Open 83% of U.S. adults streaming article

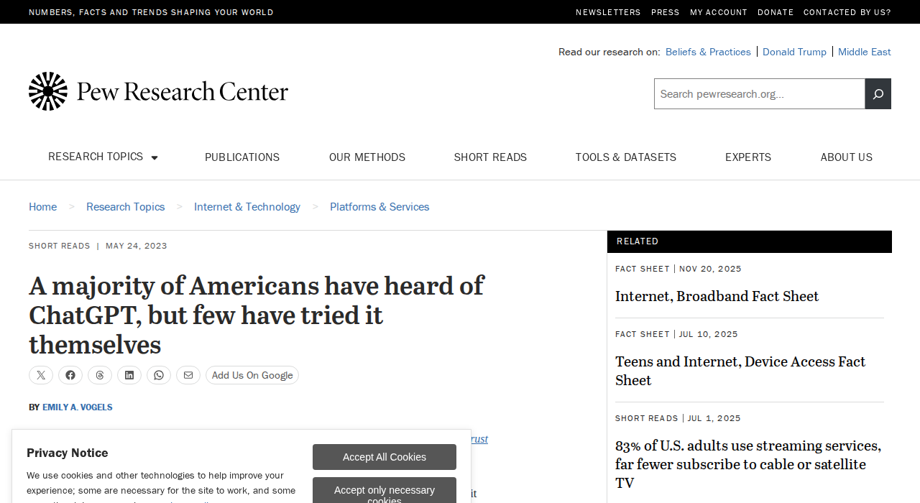point(748,464)
